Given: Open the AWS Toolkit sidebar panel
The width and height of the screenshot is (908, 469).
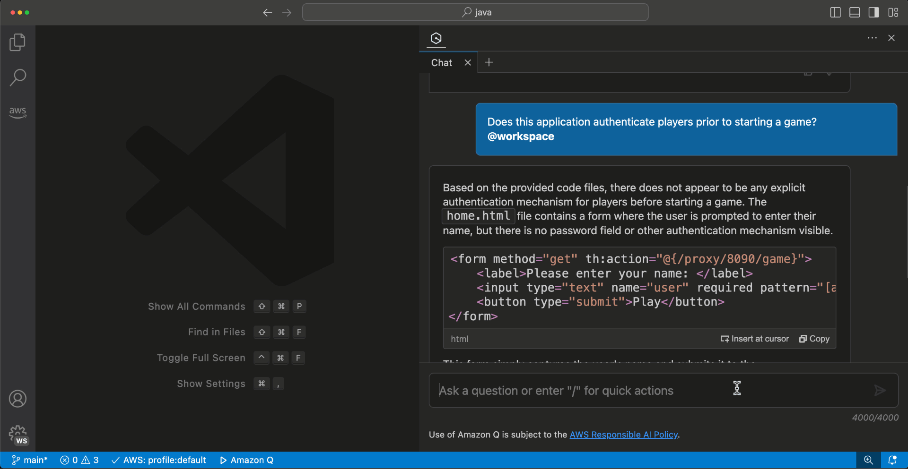Looking at the screenshot, I should pyautogui.click(x=17, y=112).
